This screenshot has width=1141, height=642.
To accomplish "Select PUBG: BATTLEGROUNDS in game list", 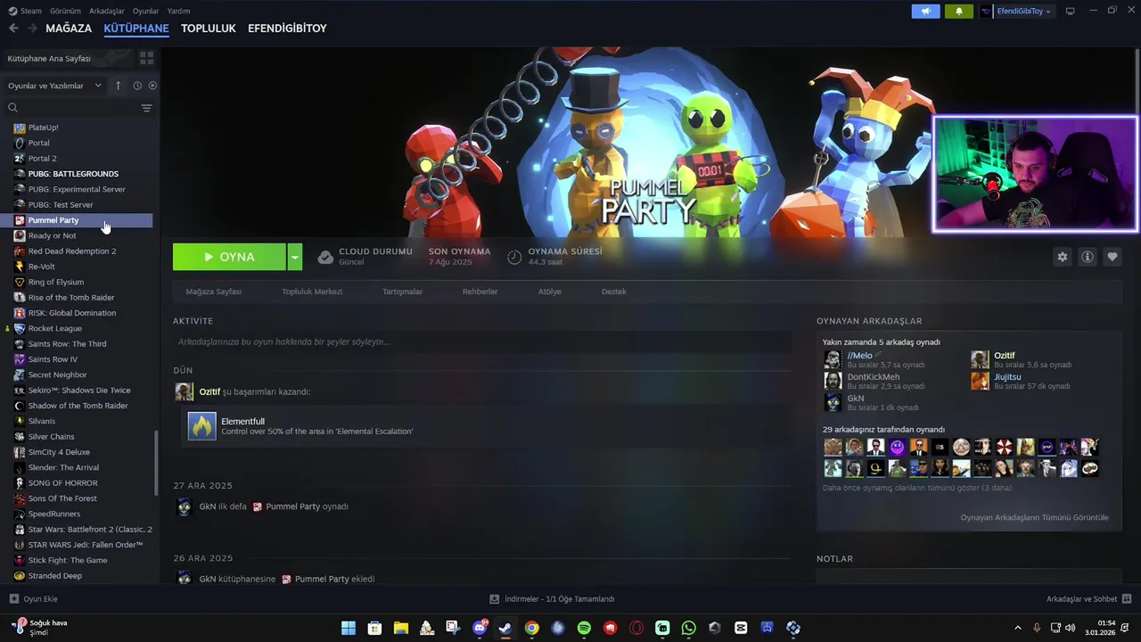I will click(x=73, y=174).
